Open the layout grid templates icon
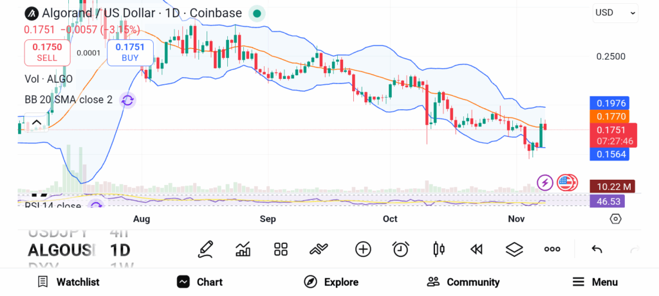 point(281,249)
